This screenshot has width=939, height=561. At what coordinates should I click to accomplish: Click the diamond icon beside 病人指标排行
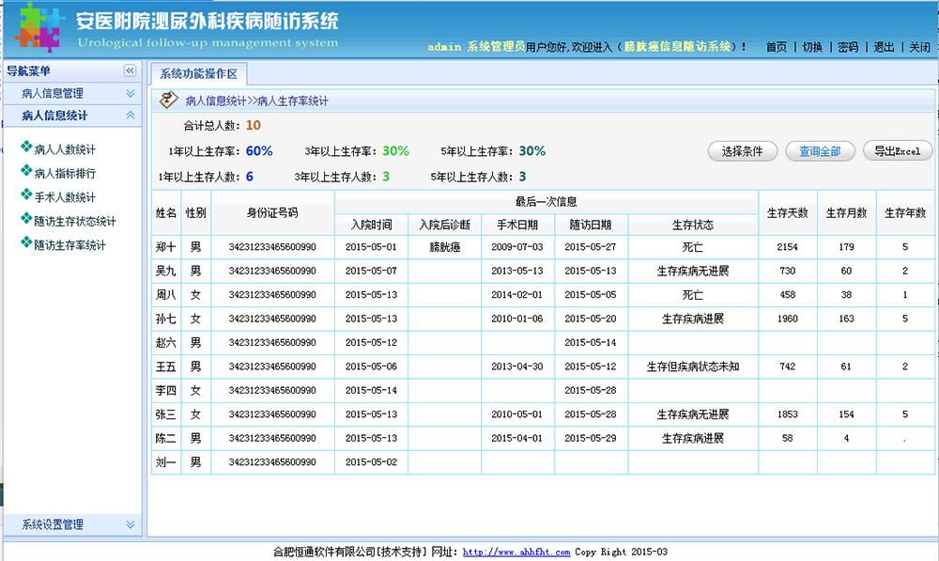tap(25, 171)
